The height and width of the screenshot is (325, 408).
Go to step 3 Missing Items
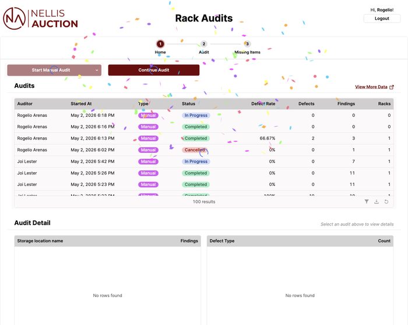tap(247, 47)
